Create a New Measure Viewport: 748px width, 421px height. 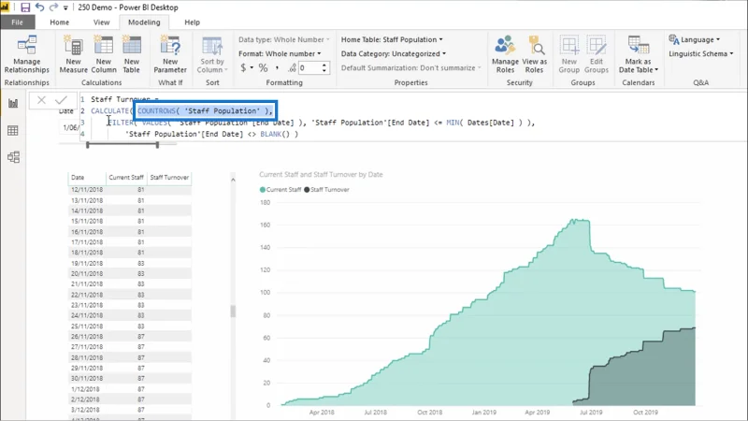point(74,54)
